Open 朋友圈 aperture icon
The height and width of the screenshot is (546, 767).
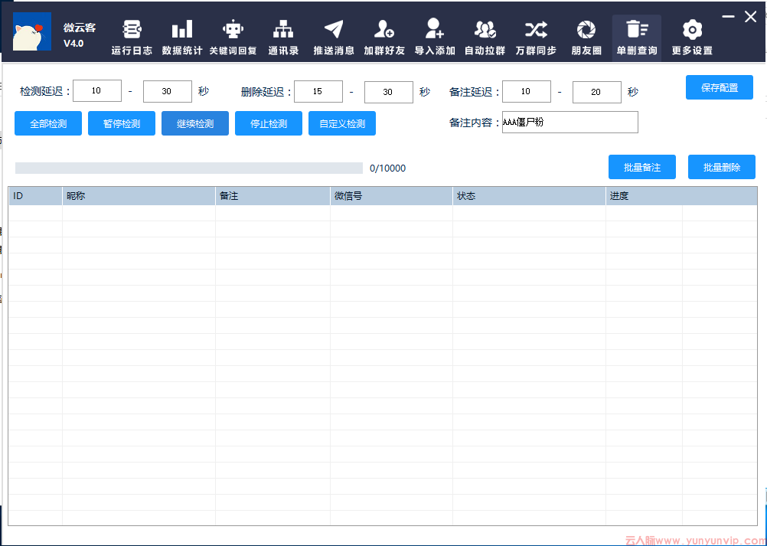coord(586,30)
